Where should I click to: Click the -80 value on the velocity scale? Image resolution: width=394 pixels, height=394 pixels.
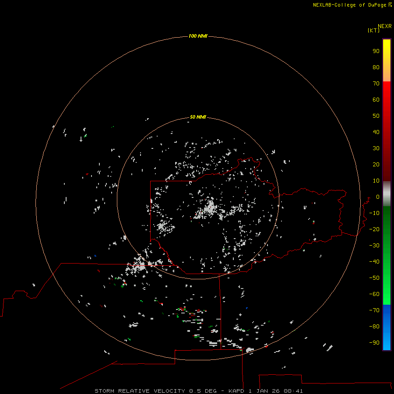coord(374,327)
